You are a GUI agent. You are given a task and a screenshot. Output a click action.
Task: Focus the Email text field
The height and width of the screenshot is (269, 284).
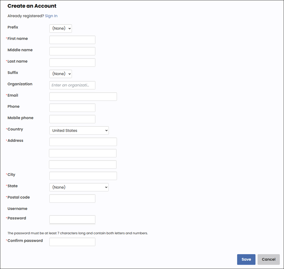[83, 96]
